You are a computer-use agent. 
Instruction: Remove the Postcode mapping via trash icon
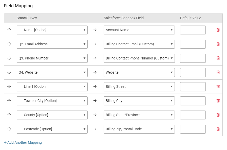click(x=218, y=129)
